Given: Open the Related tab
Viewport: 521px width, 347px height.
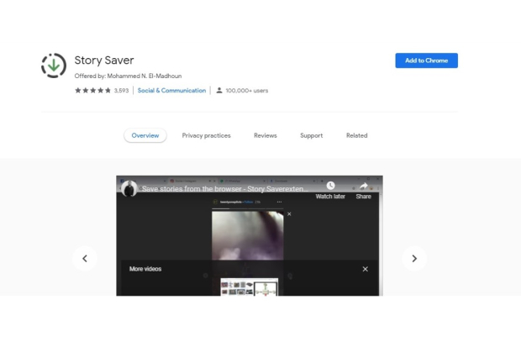Looking at the screenshot, I should point(357,135).
